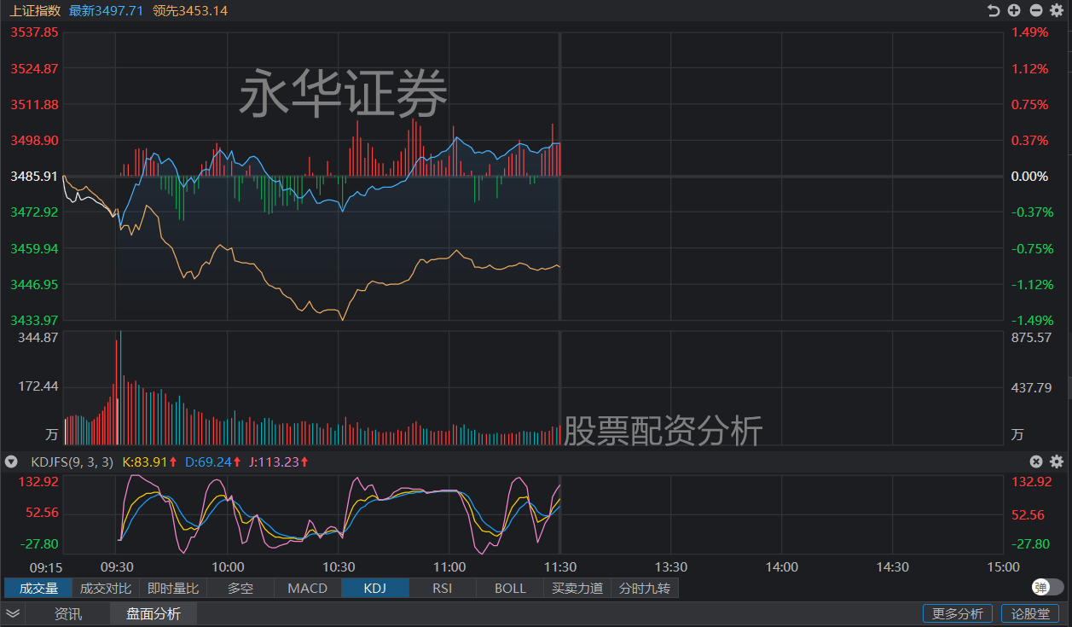Enable the BOLL indicator
The image size is (1072, 627).
pyautogui.click(x=509, y=588)
